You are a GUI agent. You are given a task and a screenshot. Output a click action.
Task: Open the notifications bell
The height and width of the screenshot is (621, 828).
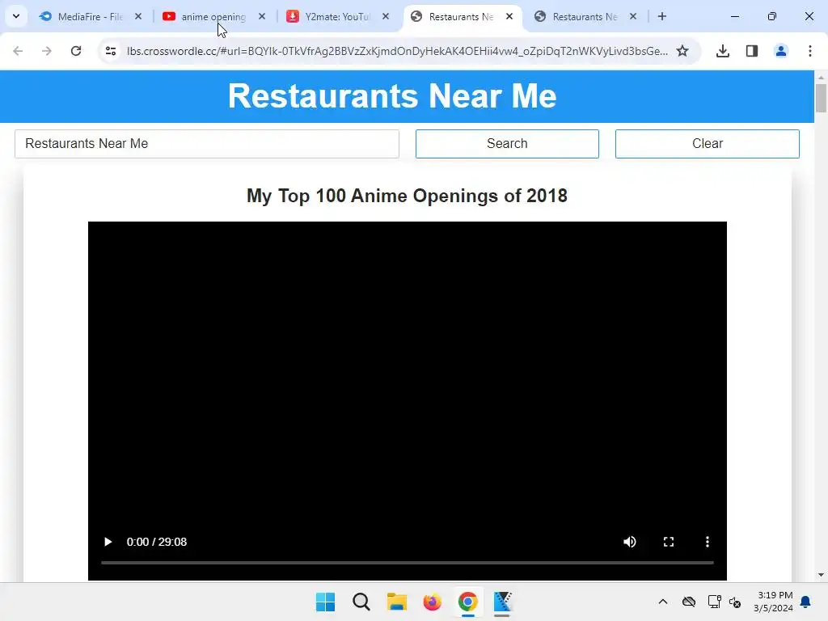click(x=806, y=602)
